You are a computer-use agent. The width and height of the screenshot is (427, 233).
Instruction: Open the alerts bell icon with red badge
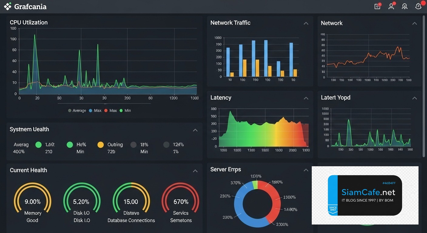tap(418, 6)
